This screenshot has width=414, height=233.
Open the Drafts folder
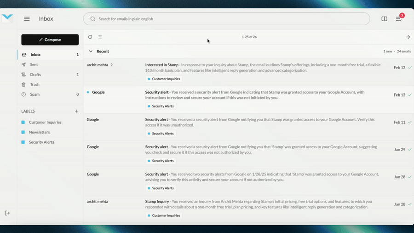pos(35,75)
